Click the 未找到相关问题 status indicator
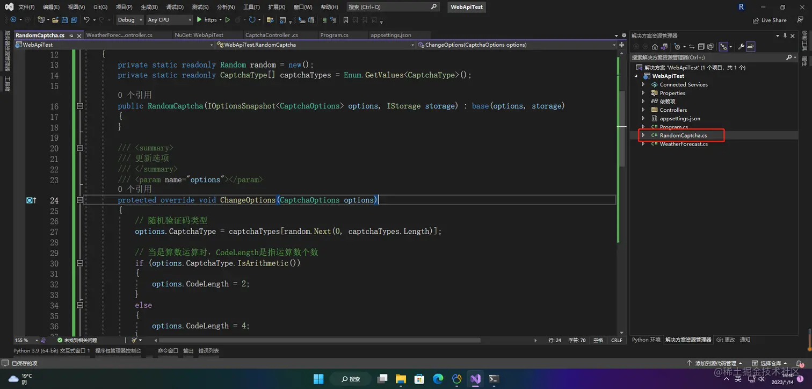The height and width of the screenshot is (389, 812). coord(77,340)
